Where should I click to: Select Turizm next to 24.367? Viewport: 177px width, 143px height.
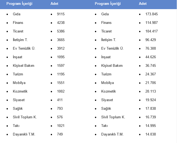106,74
